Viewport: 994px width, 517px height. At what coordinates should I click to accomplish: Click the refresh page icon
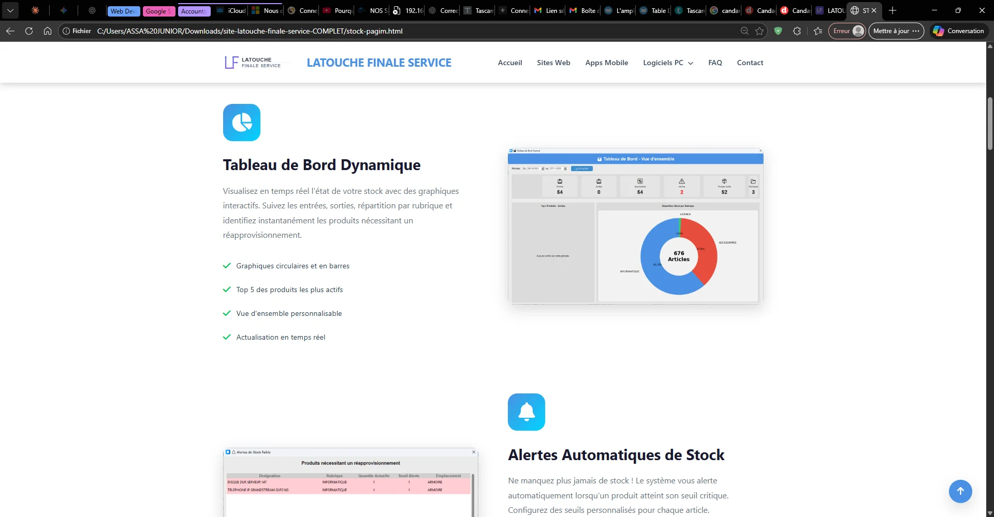(29, 31)
